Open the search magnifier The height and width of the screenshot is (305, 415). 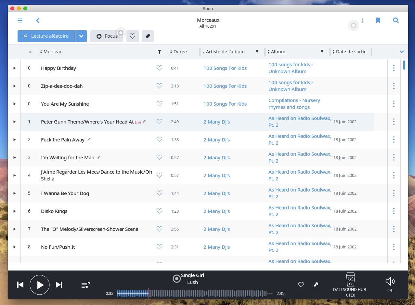point(396,20)
